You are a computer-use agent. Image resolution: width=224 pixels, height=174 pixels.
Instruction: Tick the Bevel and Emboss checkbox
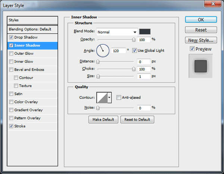click(11, 69)
